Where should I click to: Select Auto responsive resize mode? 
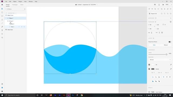(154, 45)
